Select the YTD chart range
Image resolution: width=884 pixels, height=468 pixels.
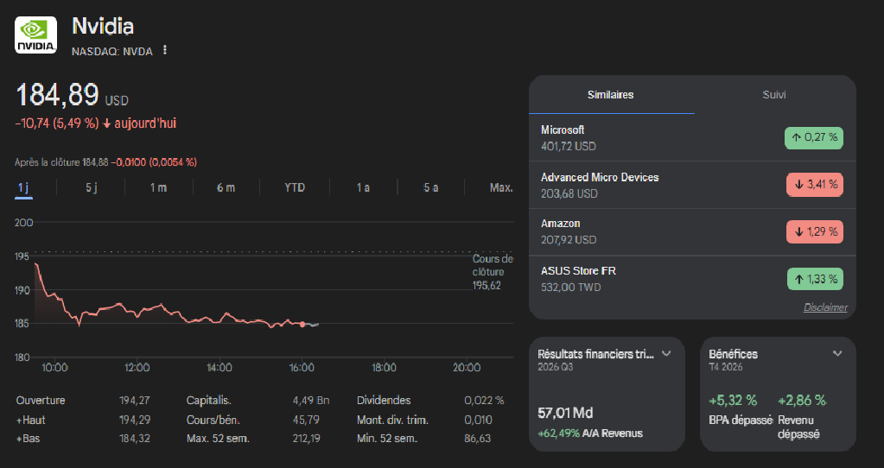pyautogui.click(x=295, y=187)
